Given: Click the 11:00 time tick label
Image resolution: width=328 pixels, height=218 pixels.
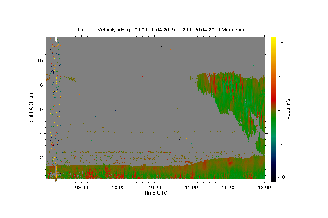Looking at the screenshot, I should point(191,187).
